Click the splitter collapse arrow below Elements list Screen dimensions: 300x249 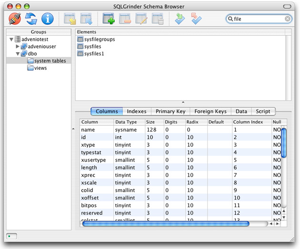(x=183, y=103)
